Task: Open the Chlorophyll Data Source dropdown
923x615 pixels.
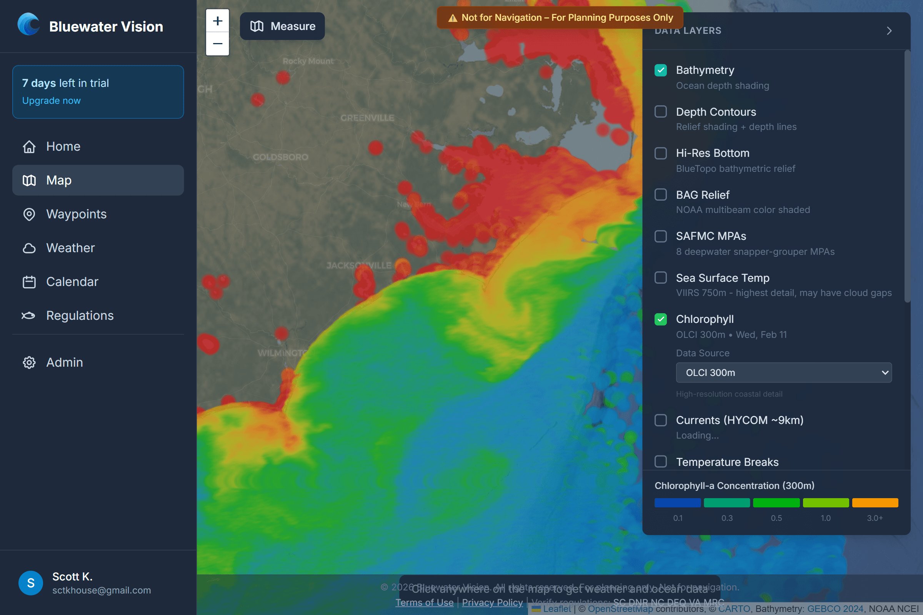Action: click(x=784, y=372)
